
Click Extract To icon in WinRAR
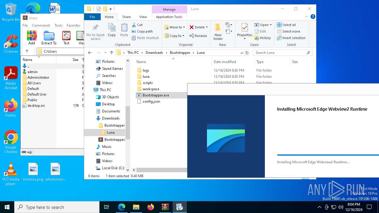pos(49,38)
